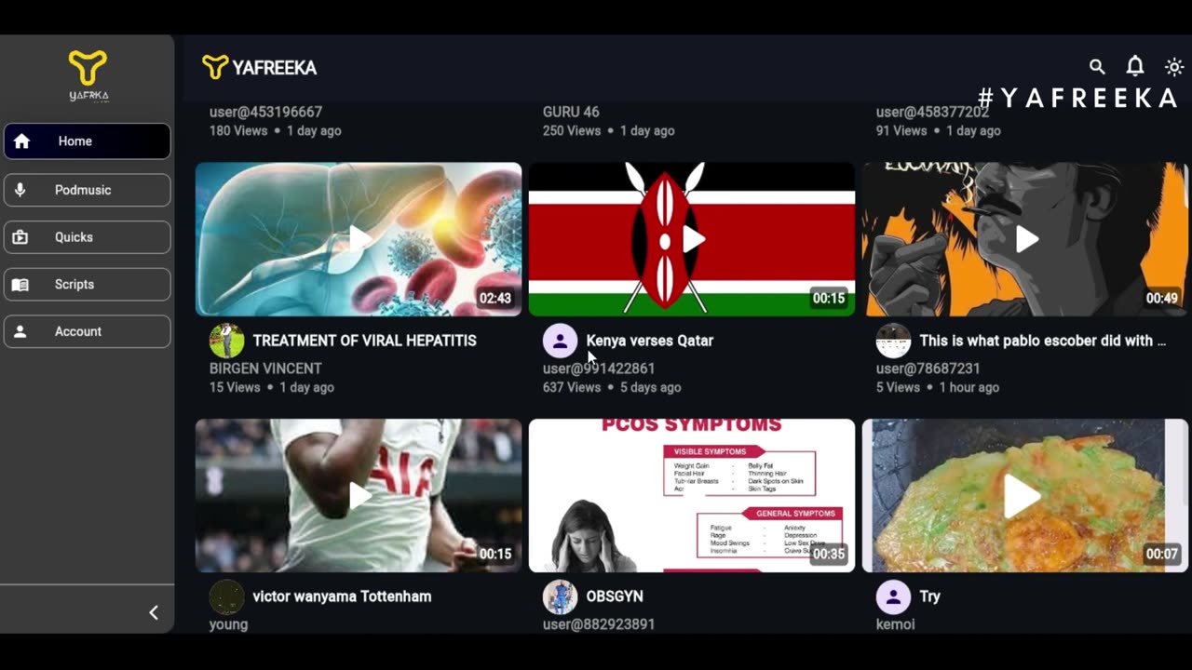This screenshot has height=670, width=1192.
Task: Click channel name user@991422861
Action: pos(599,368)
